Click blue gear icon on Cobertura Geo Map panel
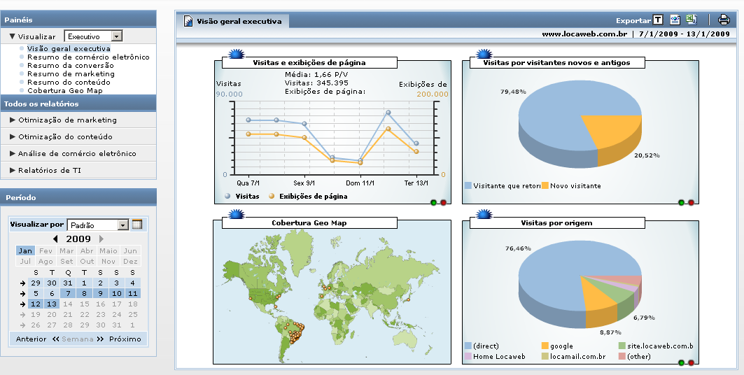This screenshot has height=375, width=744. pyautogui.click(x=237, y=215)
